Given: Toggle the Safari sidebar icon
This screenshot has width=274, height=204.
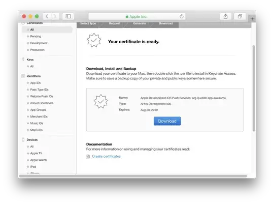Looking at the screenshot, I should 68,16.
